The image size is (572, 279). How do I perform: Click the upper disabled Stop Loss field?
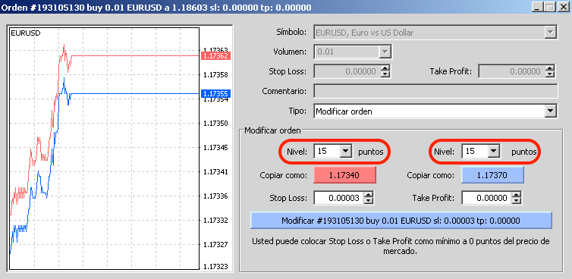(347, 71)
